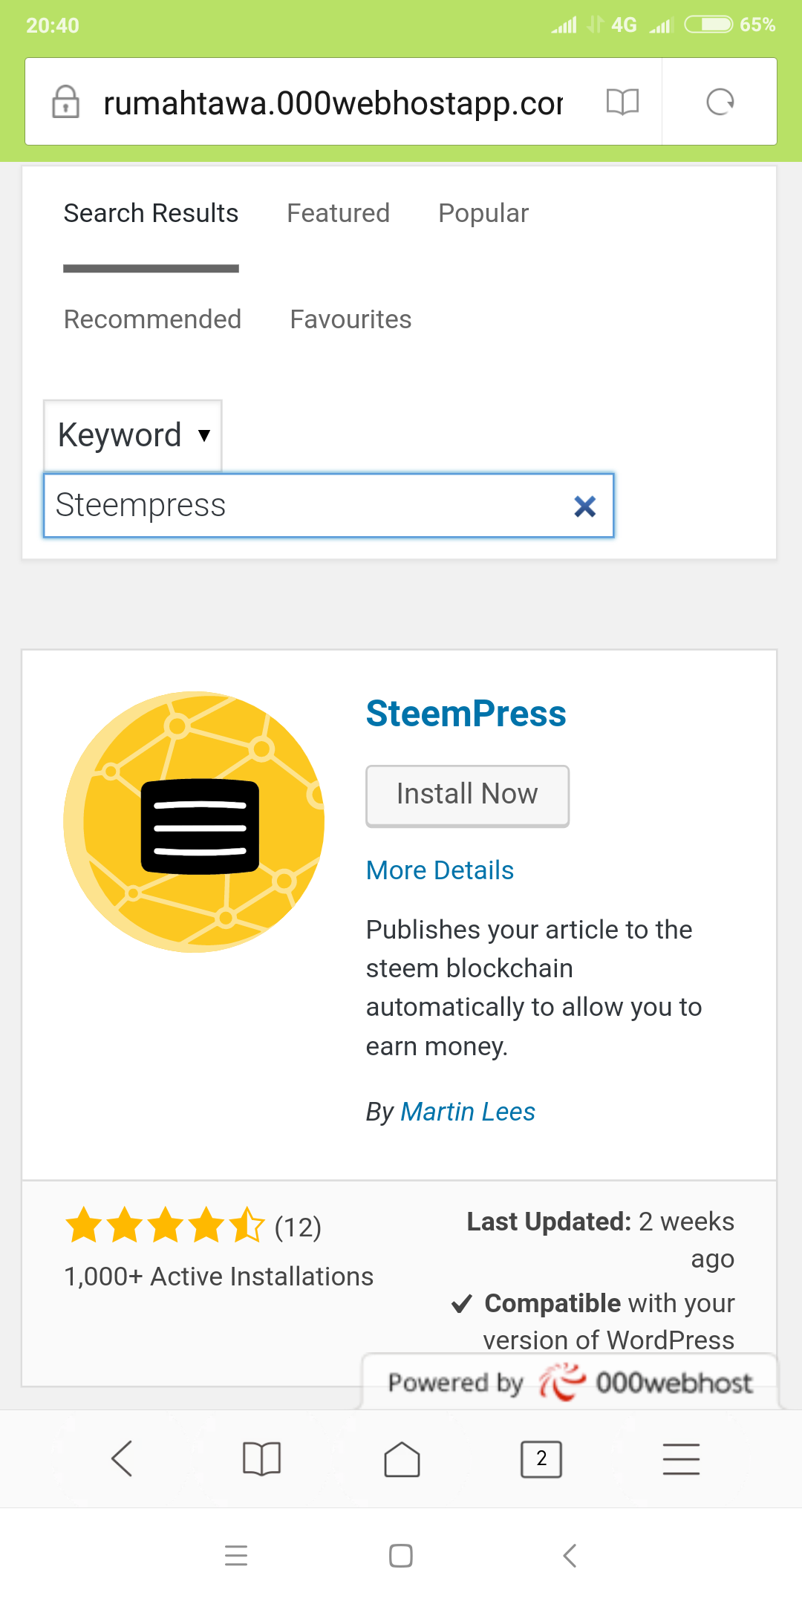The height and width of the screenshot is (1604, 802).
Task: Tap the reload page icon
Action: pyautogui.click(x=720, y=102)
